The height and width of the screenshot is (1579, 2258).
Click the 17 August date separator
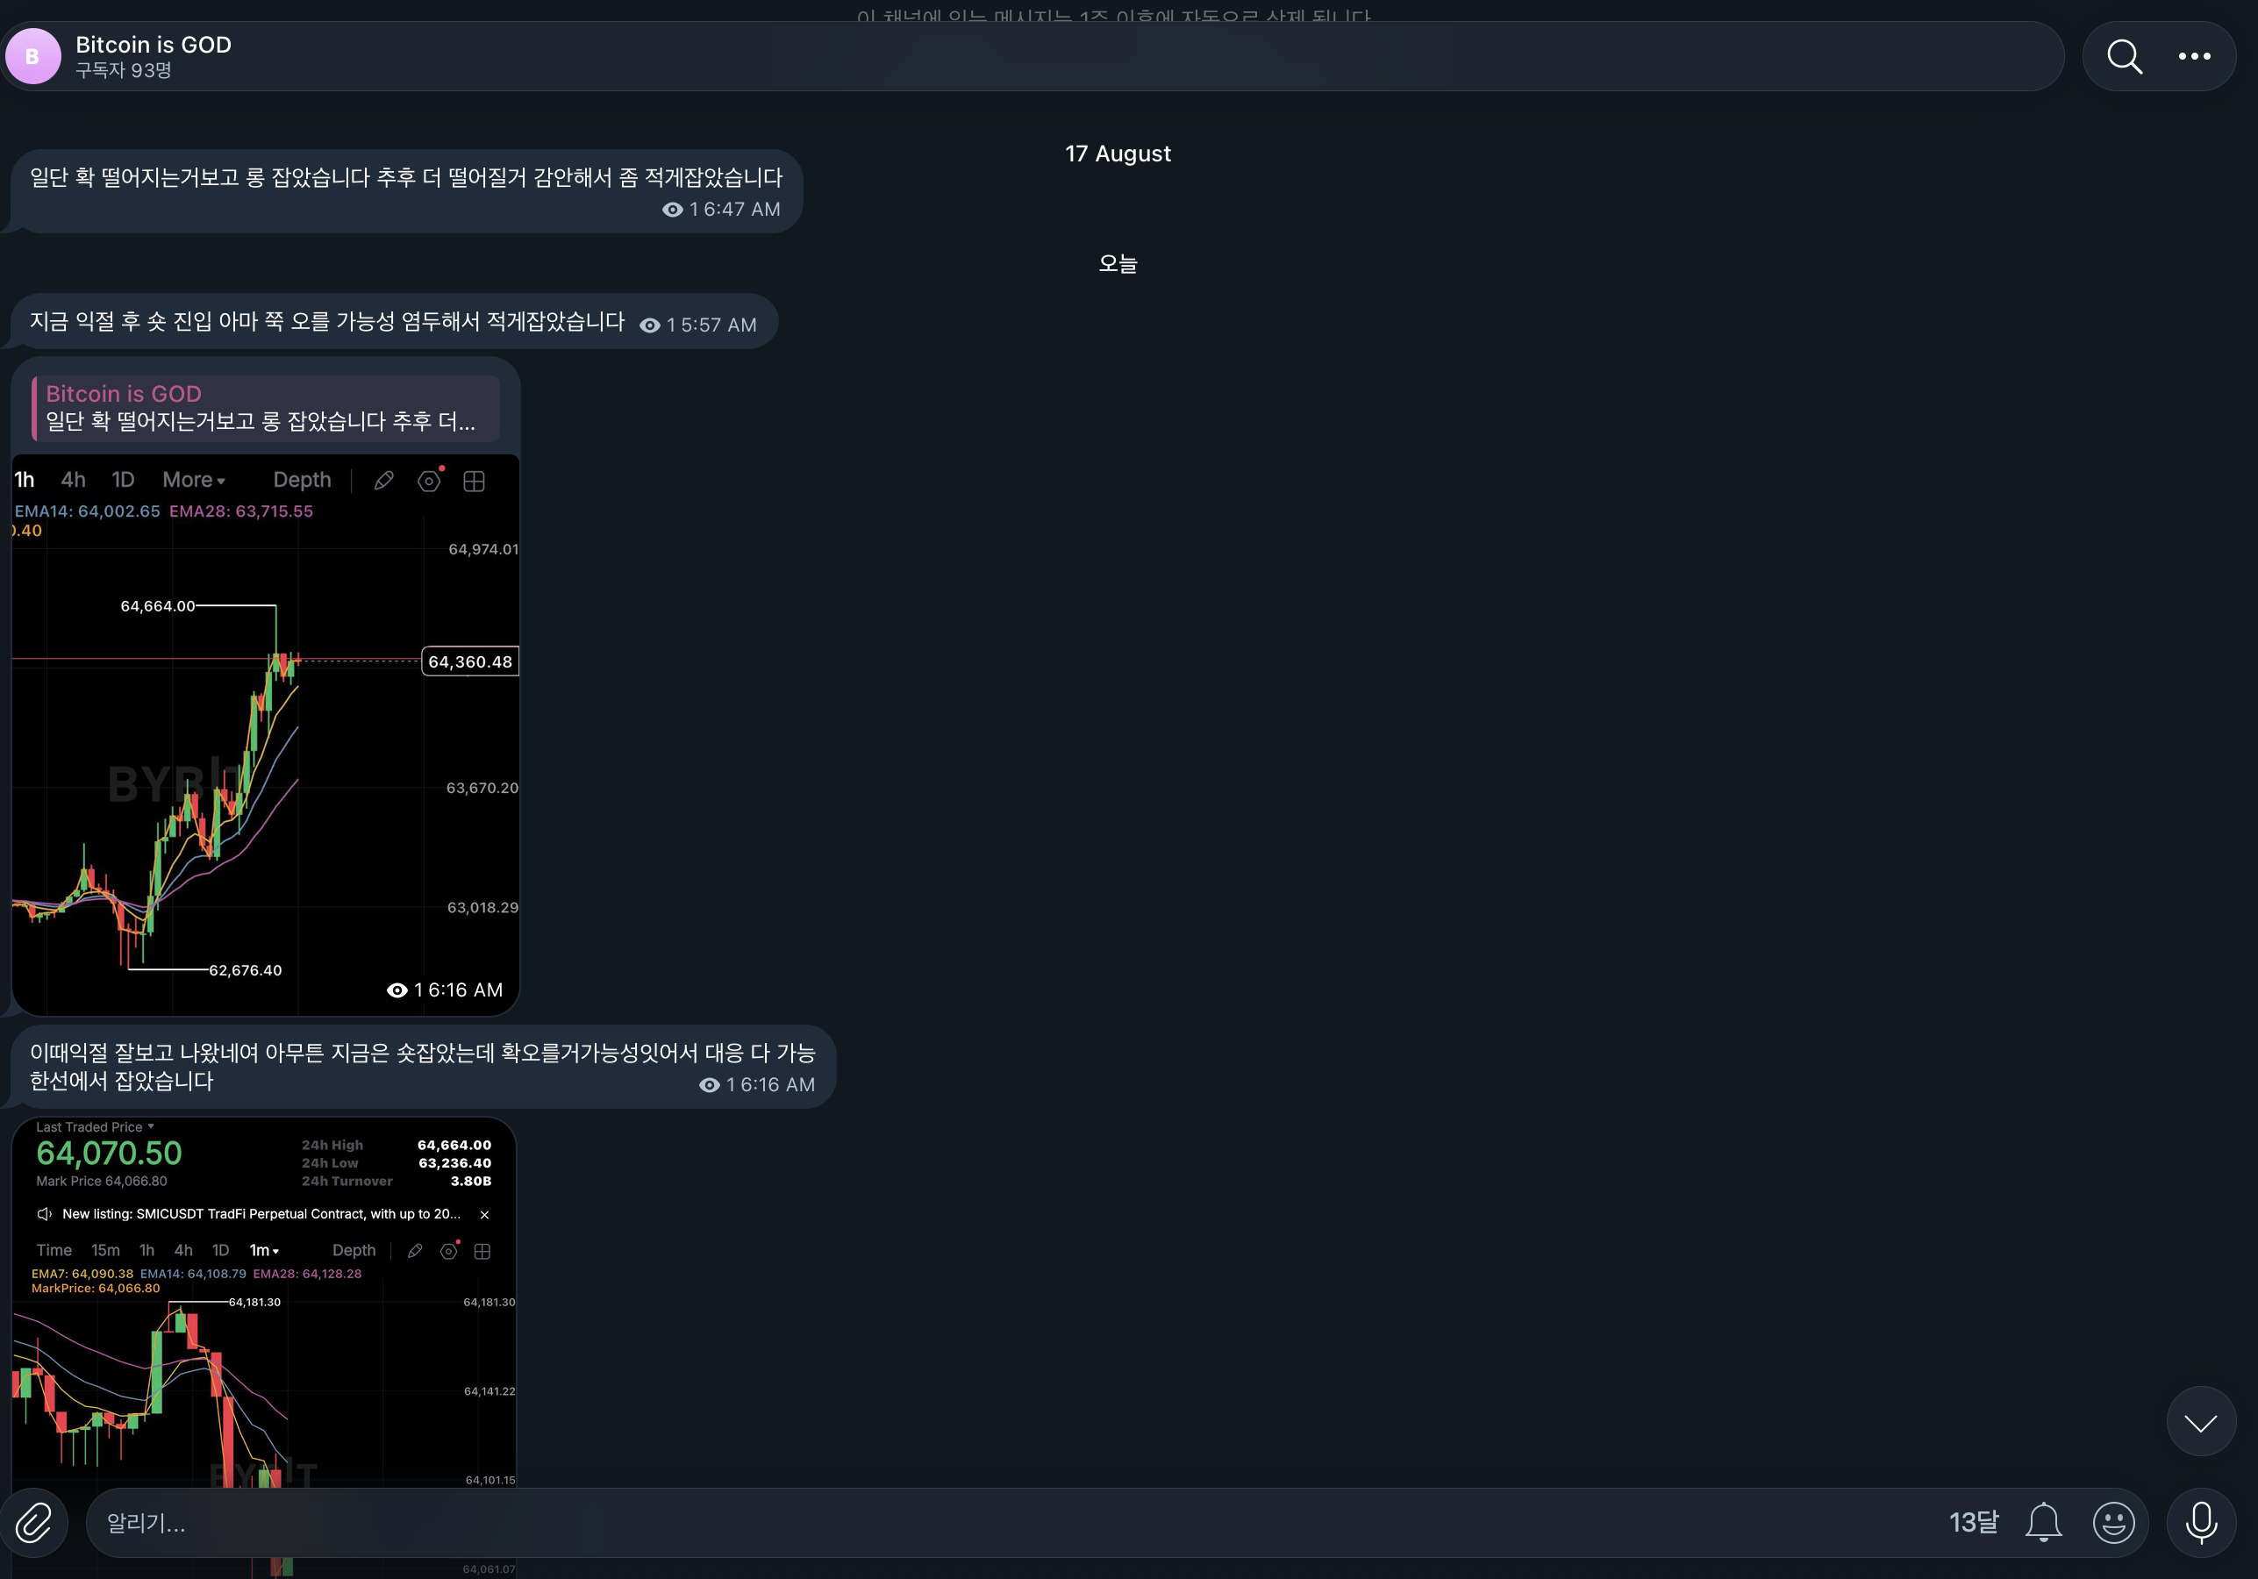tap(1118, 154)
